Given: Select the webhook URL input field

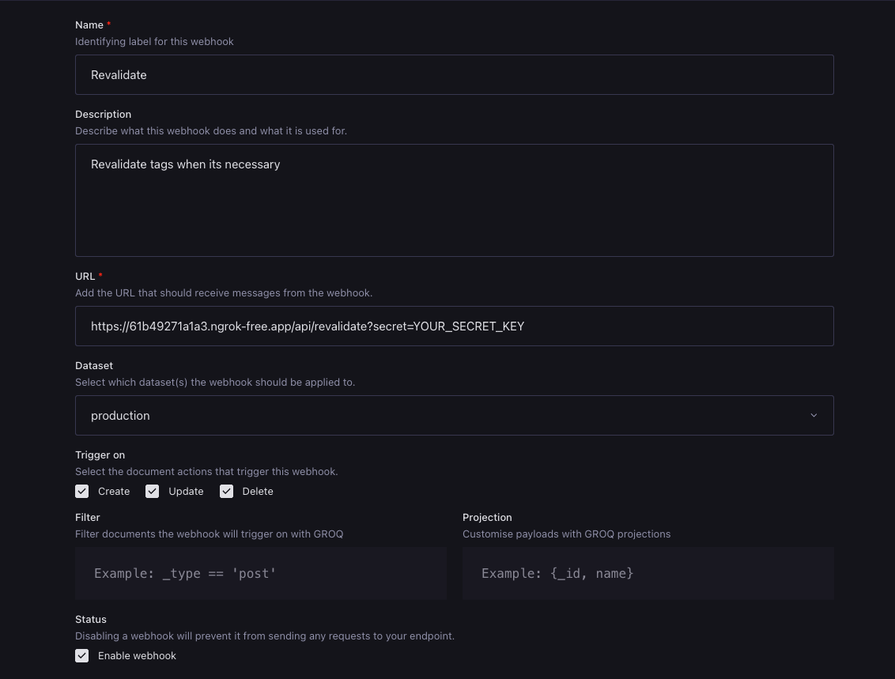Looking at the screenshot, I should (x=455, y=326).
